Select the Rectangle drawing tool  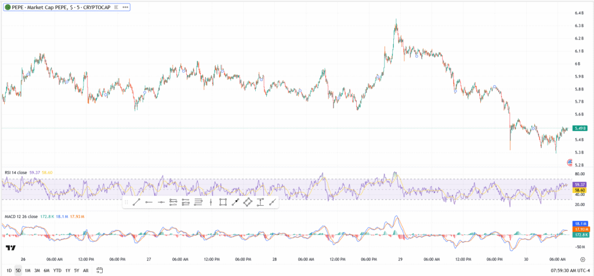coord(223,202)
